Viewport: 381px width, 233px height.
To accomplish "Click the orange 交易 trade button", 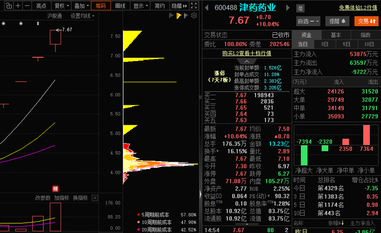I will point(367,21).
